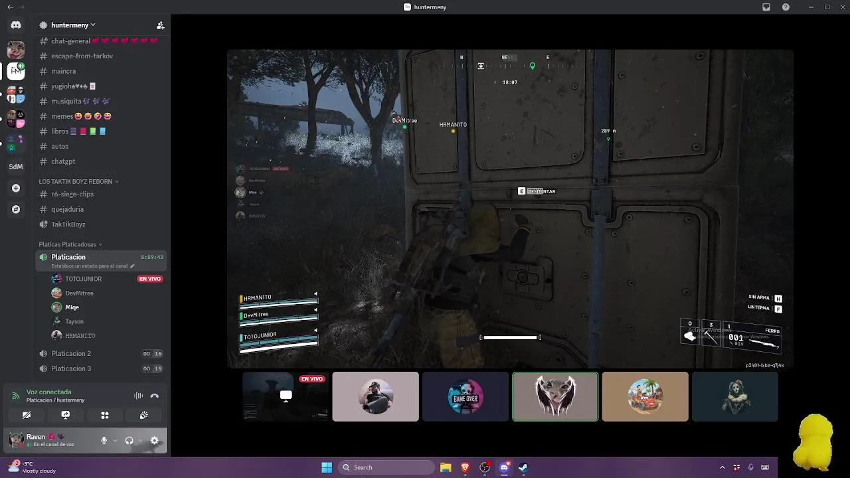Screen dimensions: 850x478
Task: Click the invite people icon beside huntermeny
Action: (x=160, y=25)
